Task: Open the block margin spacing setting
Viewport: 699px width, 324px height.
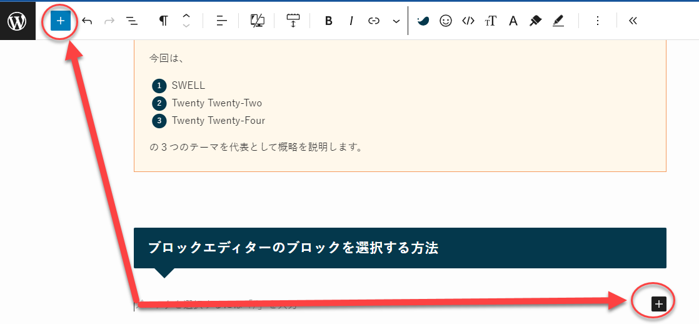Action: click(293, 21)
